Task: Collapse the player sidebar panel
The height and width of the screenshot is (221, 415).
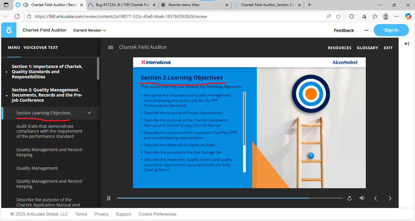Action: (x=407, y=44)
